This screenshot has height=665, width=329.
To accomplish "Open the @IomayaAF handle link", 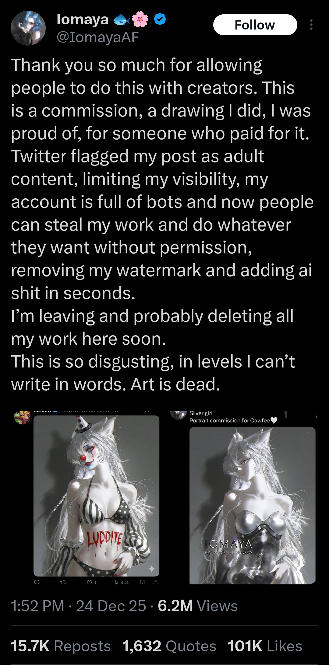I will [x=98, y=37].
